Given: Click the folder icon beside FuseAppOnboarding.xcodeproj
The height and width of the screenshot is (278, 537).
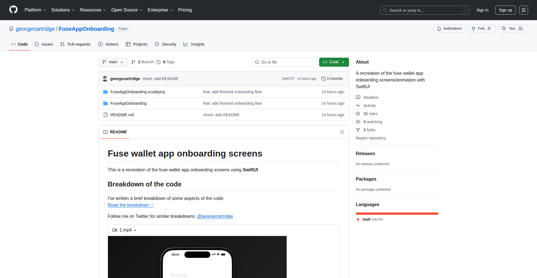Looking at the screenshot, I should [x=105, y=92].
